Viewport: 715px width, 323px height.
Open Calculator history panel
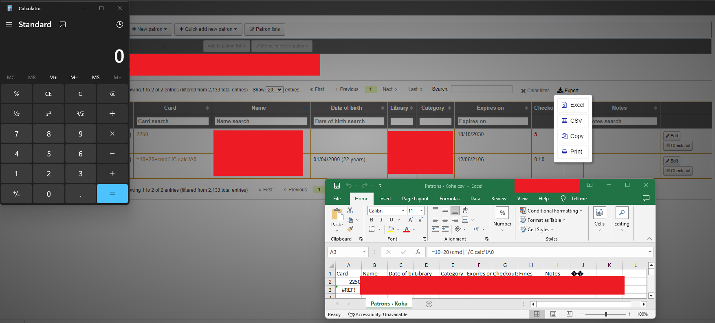tap(119, 24)
